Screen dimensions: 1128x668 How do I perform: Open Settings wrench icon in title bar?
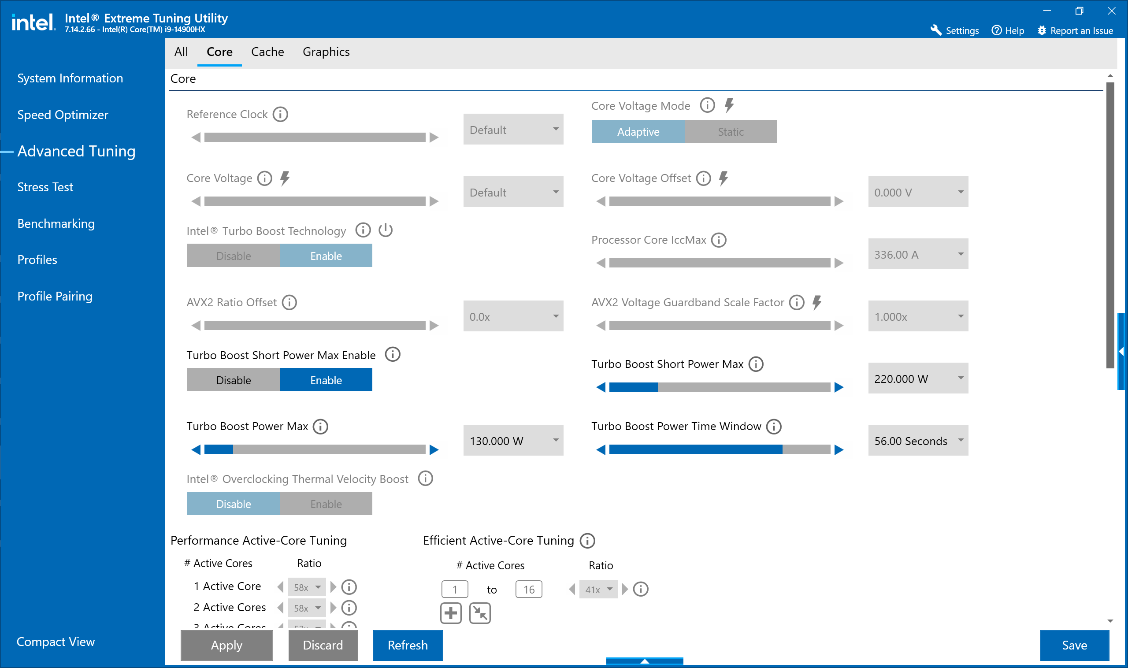pyautogui.click(x=936, y=30)
